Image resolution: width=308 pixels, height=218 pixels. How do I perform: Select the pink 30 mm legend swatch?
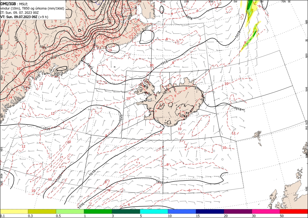click(266, 211)
